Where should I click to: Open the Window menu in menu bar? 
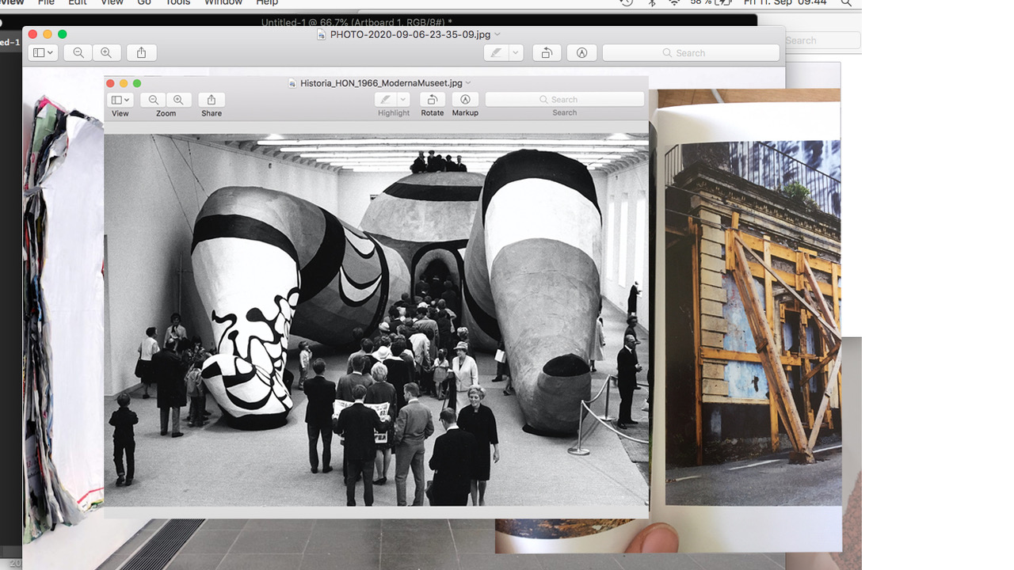[223, 3]
